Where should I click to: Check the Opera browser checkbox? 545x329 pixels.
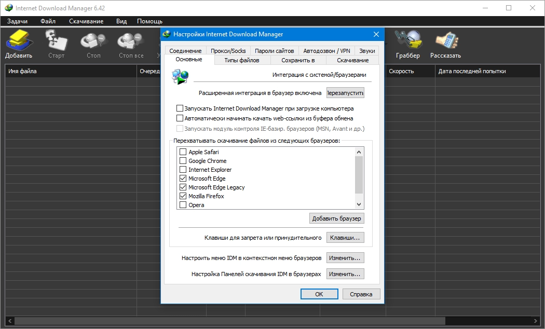point(183,205)
